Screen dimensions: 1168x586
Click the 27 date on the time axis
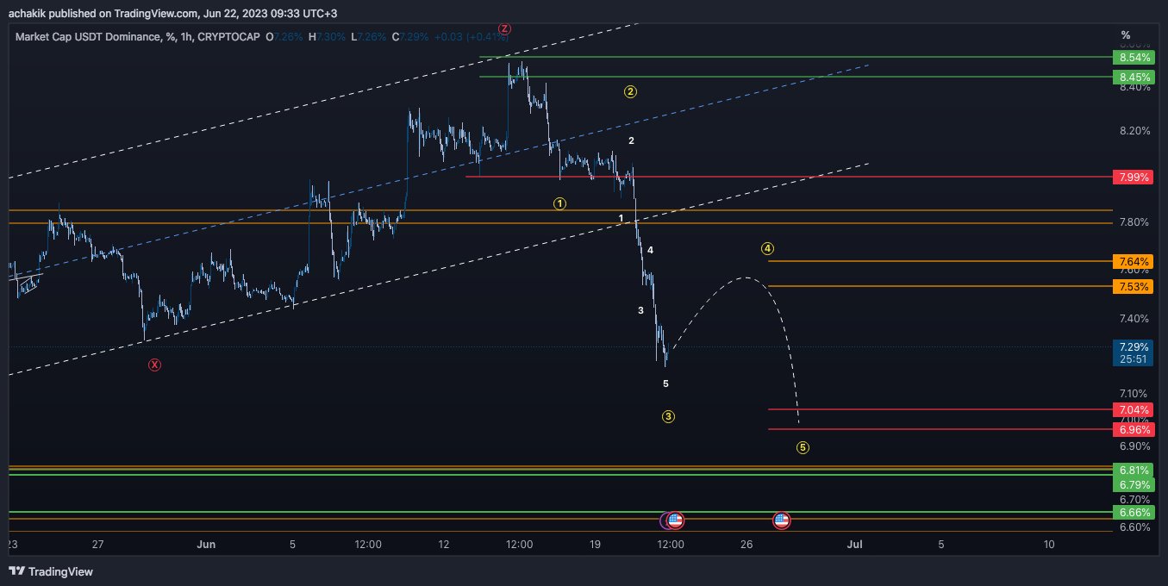(97, 545)
